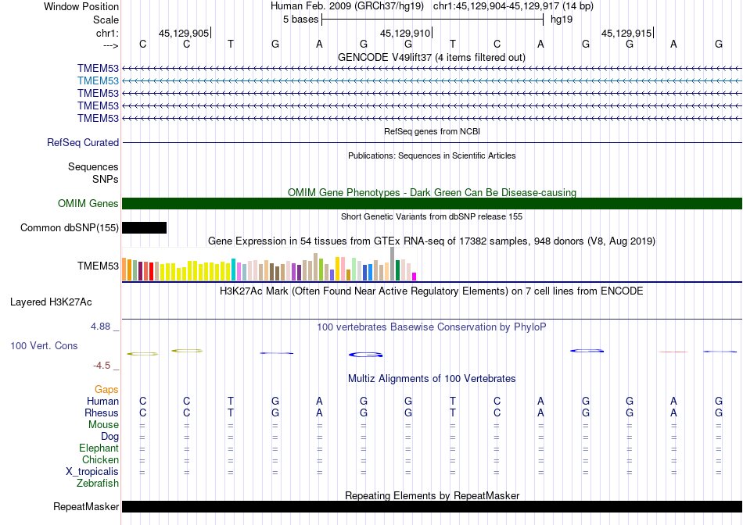
Task: Click the 45,129,910 position ruler mark
Action: coord(405,34)
